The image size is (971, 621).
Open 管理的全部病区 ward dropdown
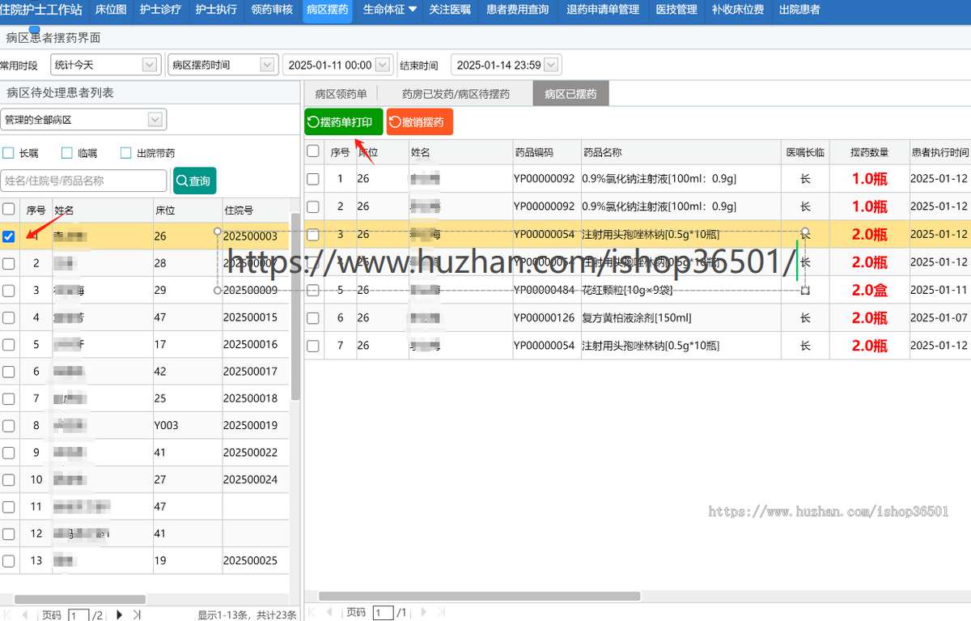coord(155,120)
